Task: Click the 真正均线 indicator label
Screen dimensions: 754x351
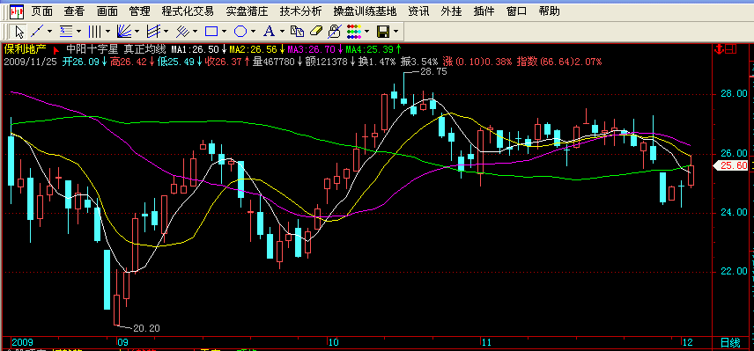Action: (144, 49)
